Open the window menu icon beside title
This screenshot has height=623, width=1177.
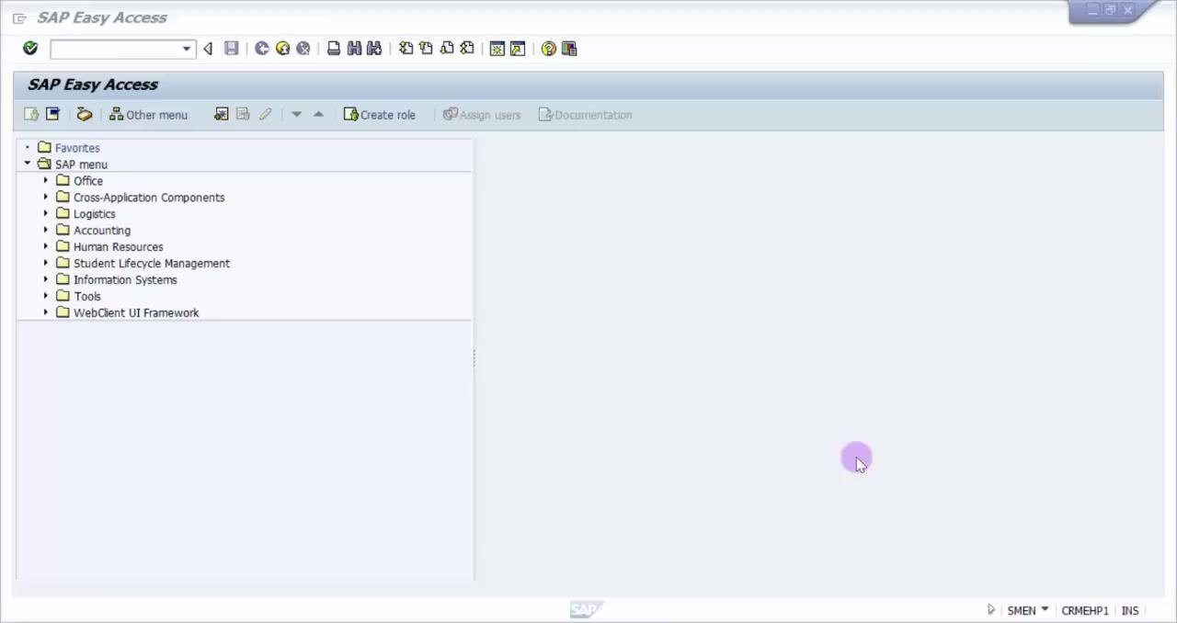click(19, 18)
